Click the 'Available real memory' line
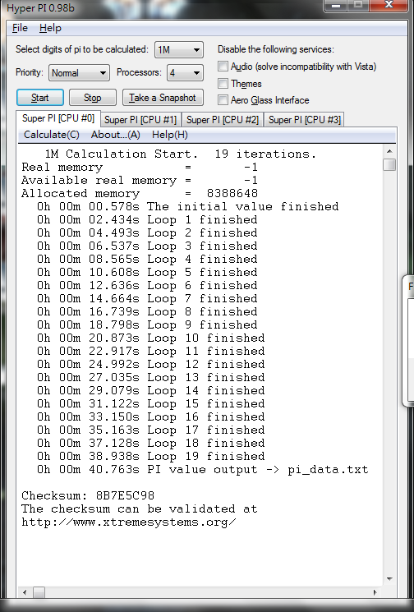 click(140, 181)
